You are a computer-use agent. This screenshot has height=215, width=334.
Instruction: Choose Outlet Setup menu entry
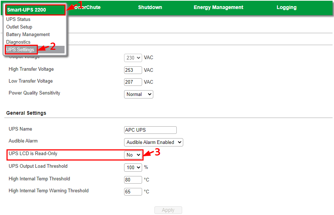pos(19,27)
